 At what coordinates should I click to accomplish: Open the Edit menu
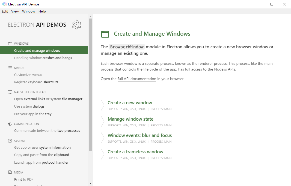tap(5, 11)
